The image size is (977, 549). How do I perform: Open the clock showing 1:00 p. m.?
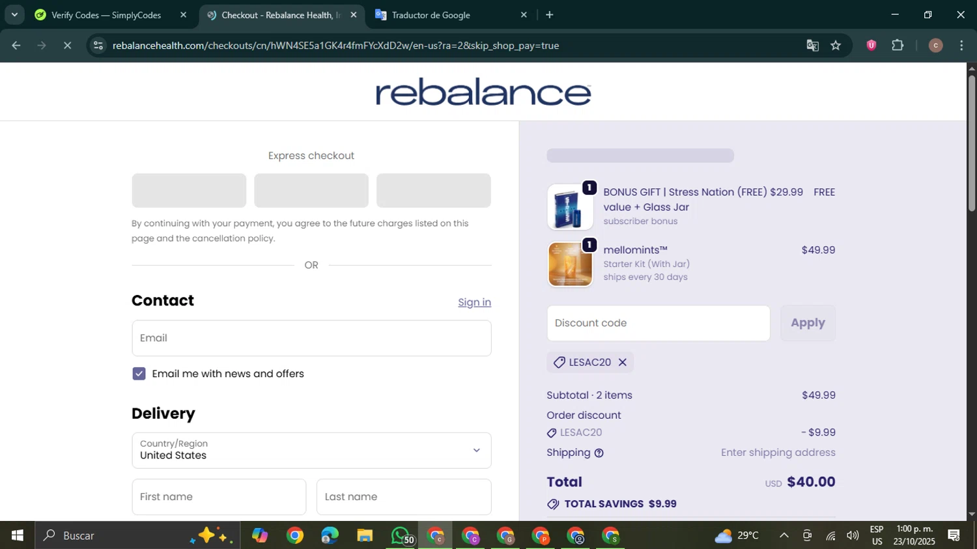point(914,535)
